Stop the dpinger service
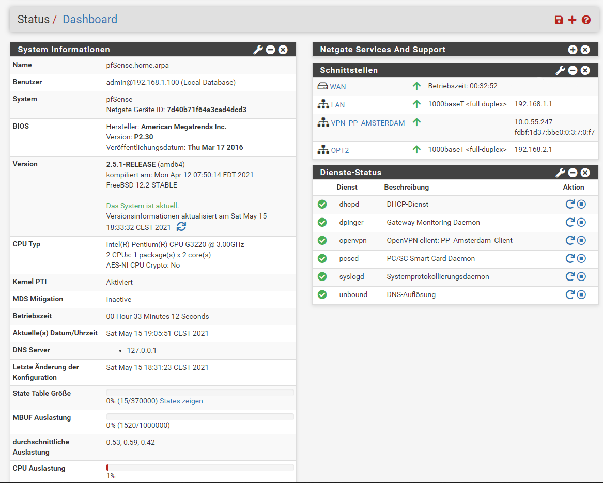The width and height of the screenshot is (603, 483). 581,223
